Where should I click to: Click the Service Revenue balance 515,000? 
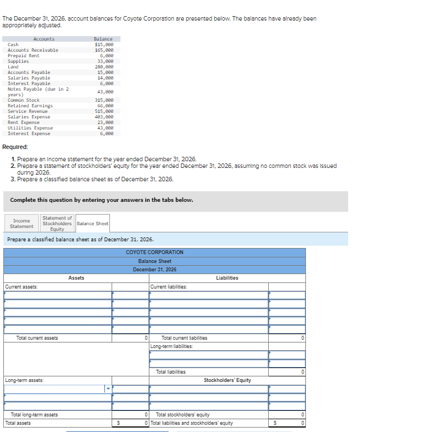click(104, 111)
